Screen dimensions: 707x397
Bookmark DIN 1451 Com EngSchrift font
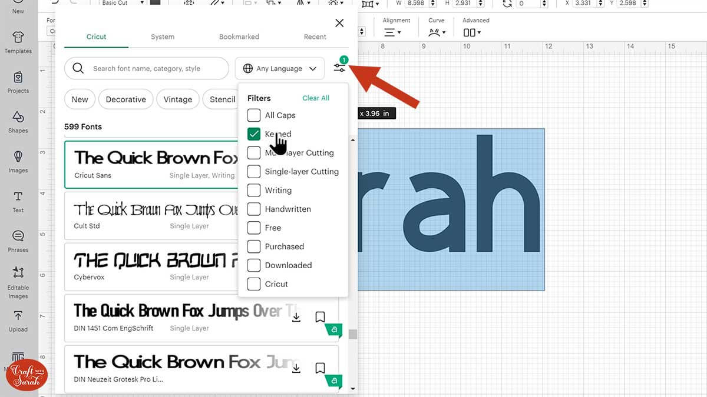point(320,317)
